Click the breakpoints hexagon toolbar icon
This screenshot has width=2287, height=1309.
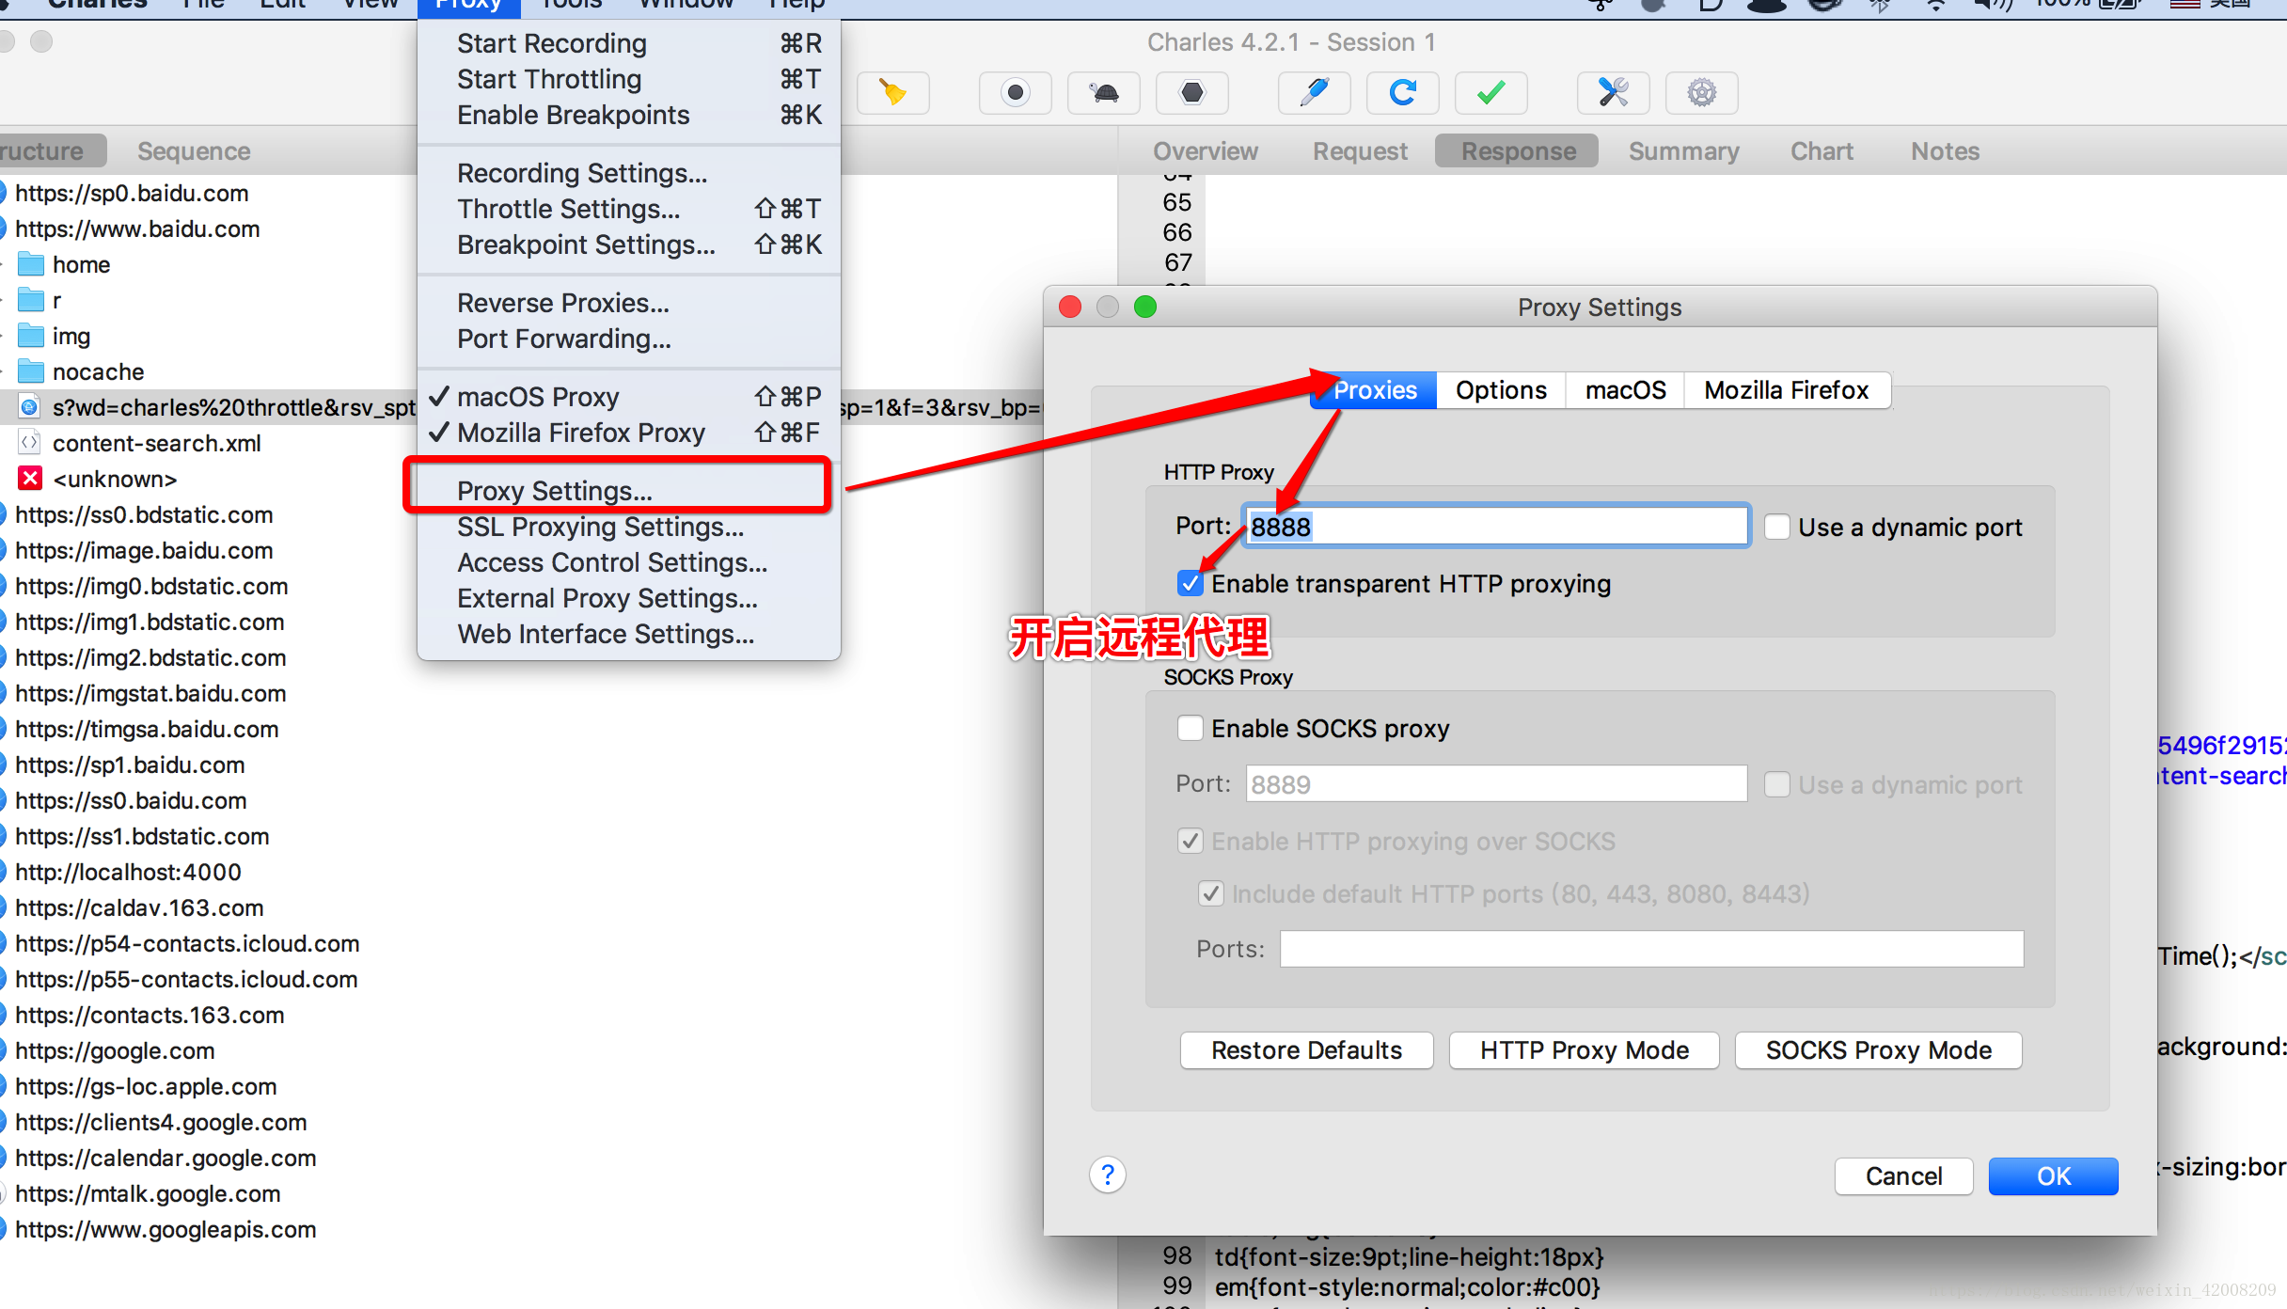1192,93
